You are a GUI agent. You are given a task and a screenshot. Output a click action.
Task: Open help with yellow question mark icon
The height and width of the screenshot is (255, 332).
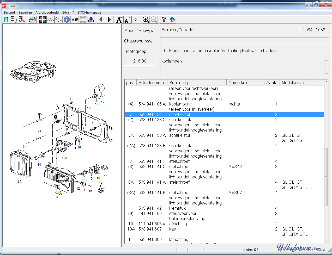pyautogui.click(x=164, y=20)
